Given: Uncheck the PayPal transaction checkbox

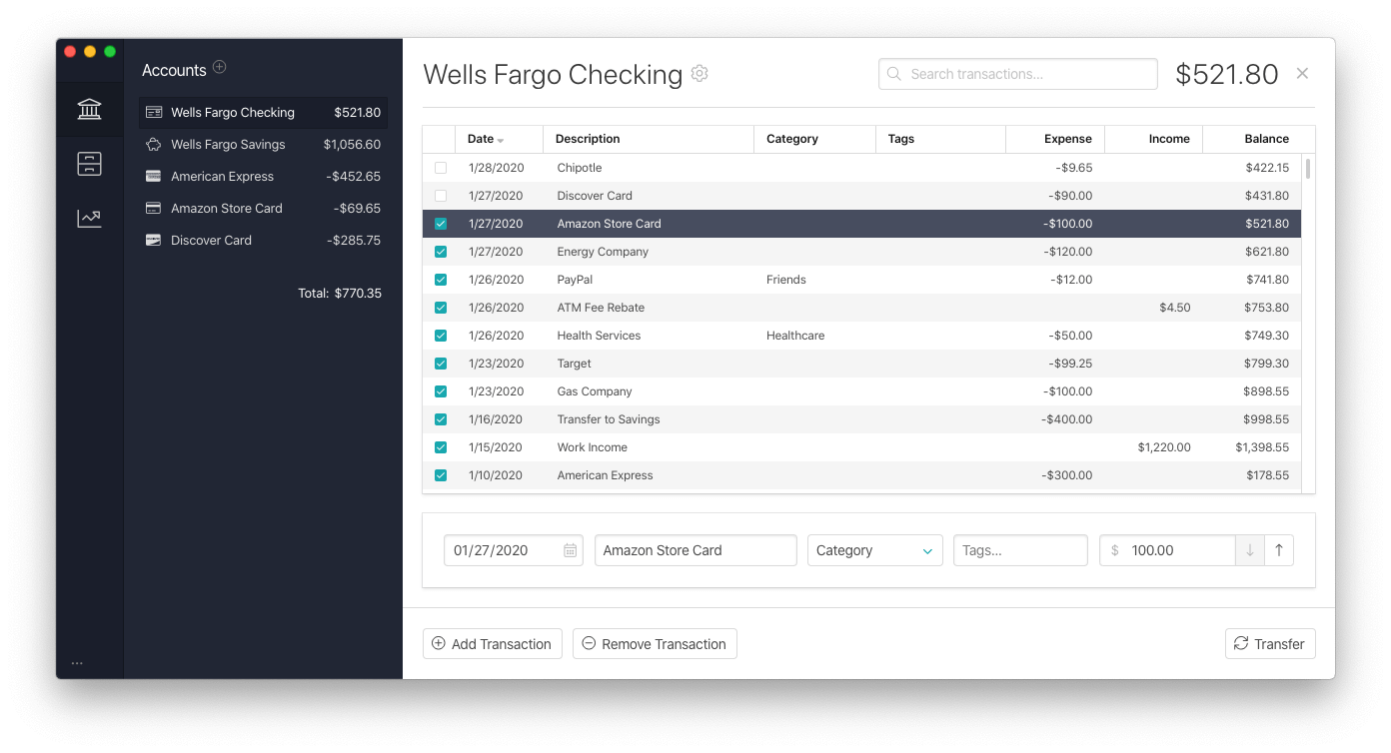Looking at the screenshot, I should [441, 280].
